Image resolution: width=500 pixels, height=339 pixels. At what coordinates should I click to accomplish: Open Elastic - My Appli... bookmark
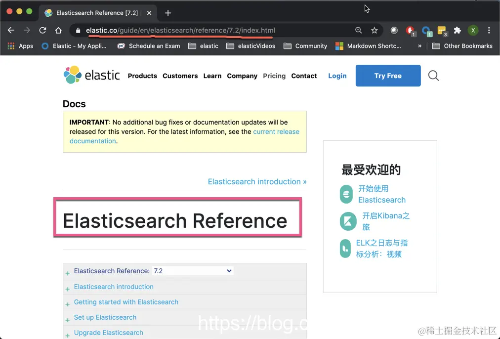(x=74, y=46)
